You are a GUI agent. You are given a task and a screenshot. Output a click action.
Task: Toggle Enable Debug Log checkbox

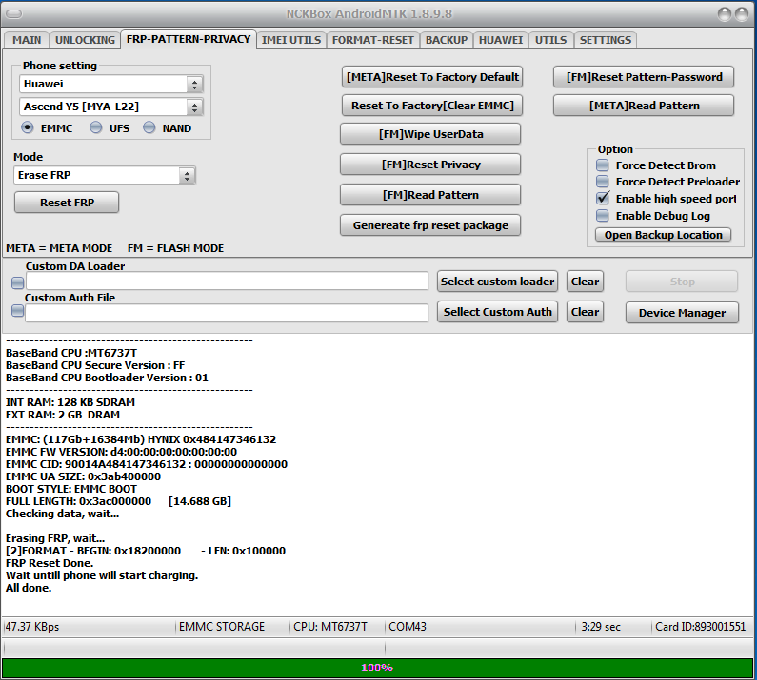click(603, 216)
